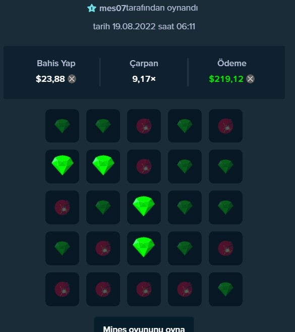Image resolution: width=295 pixels, height=332 pixels.
Task: Click the mine tile in bottom-left corner
Action: 63,289
